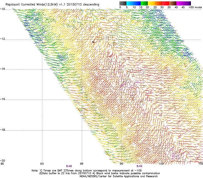Click the '45' color scale label
Image resolution: width=203 pixels, height=178 pixels.
[183, 7]
